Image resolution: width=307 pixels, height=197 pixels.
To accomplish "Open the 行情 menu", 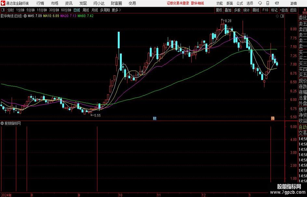I will tap(40, 3).
